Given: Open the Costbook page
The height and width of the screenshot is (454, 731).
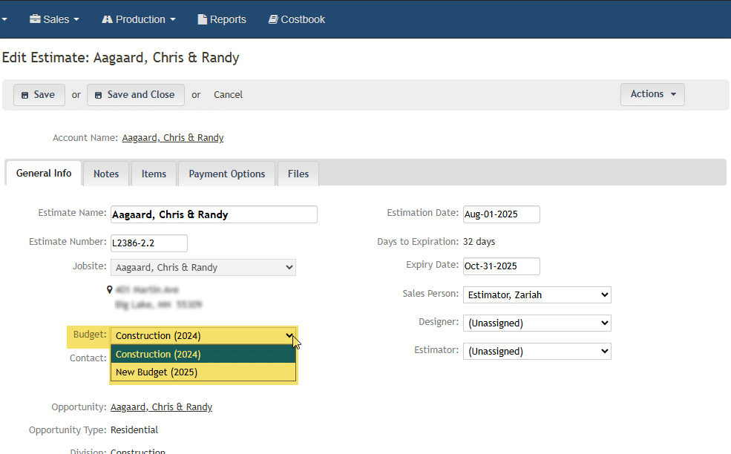Looking at the screenshot, I should click(296, 19).
